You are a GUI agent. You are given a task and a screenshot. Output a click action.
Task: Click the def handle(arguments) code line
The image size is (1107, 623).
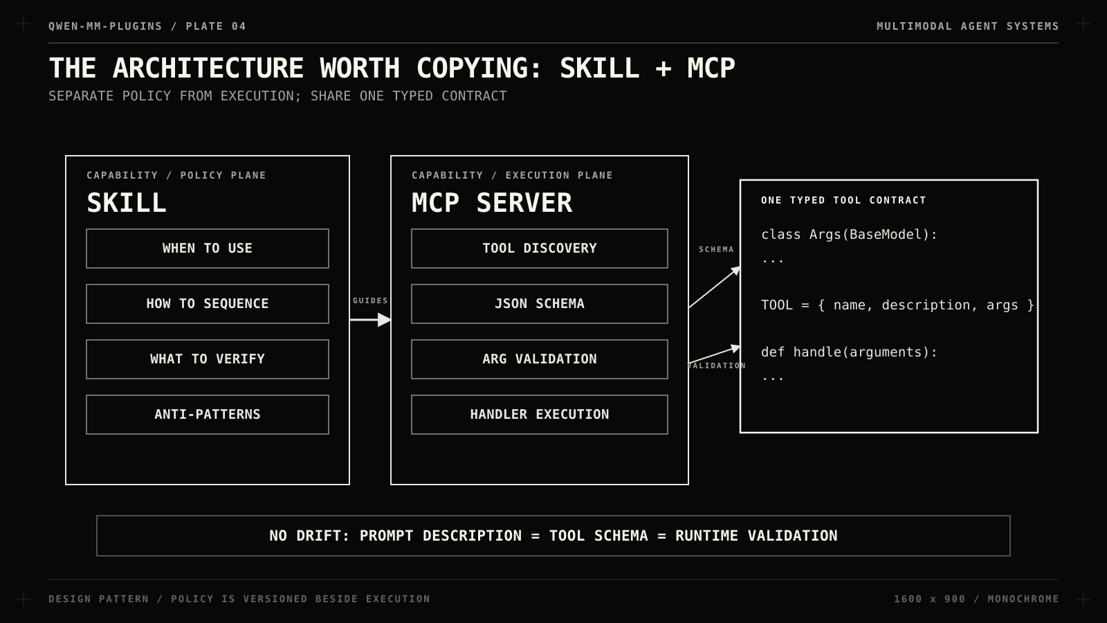(849, 352)
